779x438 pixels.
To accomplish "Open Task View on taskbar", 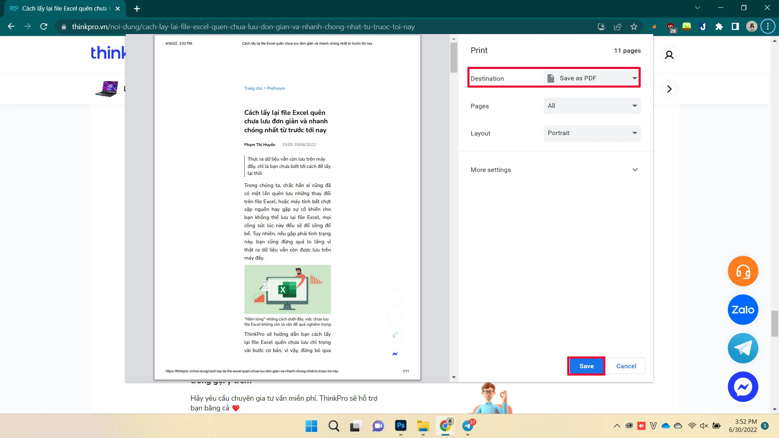I will pyautogui.click(x=356, y=426).
